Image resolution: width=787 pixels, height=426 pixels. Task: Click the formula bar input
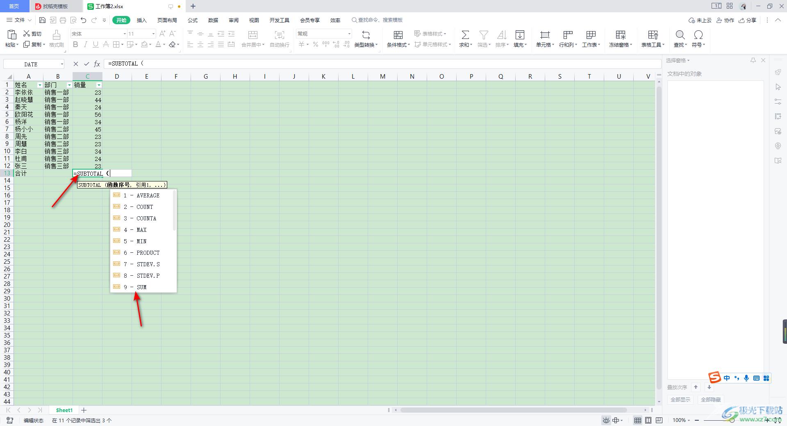pos(383,63)
